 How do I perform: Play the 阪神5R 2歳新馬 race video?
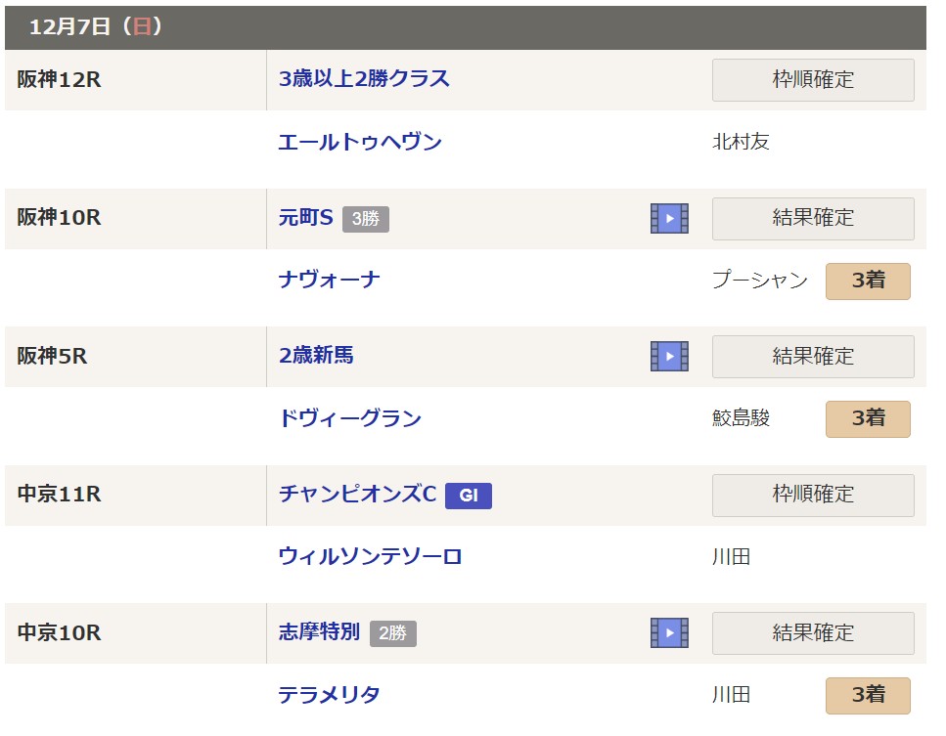pyautogui.click(x=669, y=357)
